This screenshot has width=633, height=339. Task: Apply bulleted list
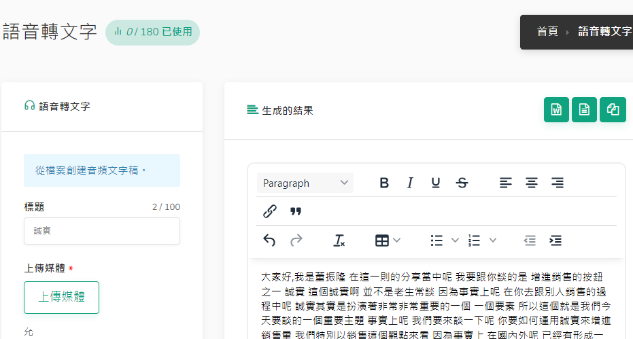coord(437,240)
